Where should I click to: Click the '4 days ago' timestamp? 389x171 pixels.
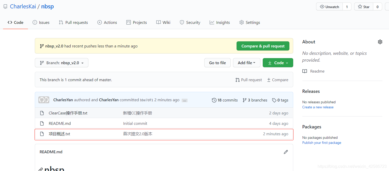[x=279, y=123]
